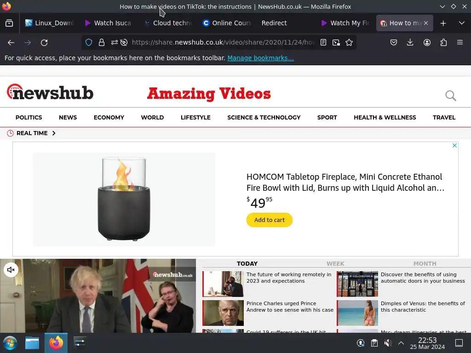Open ECONOMY menu section

tap(109, 117)
